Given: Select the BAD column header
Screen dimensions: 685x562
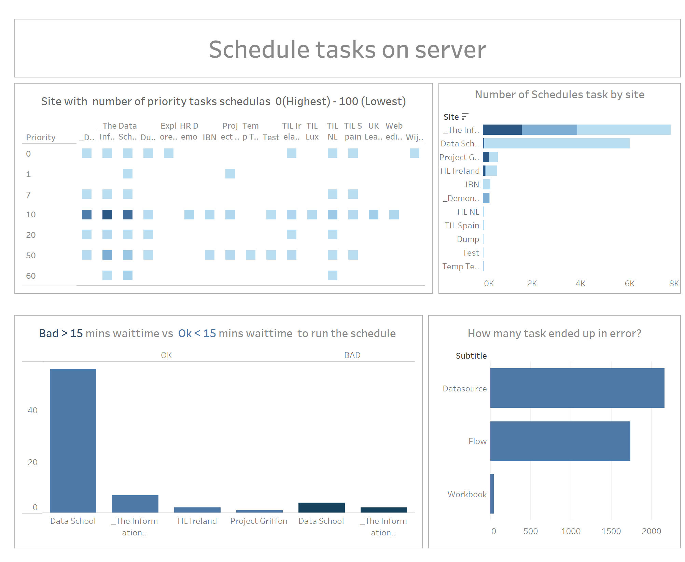Looking at the screenshot, I should [352, 355].
